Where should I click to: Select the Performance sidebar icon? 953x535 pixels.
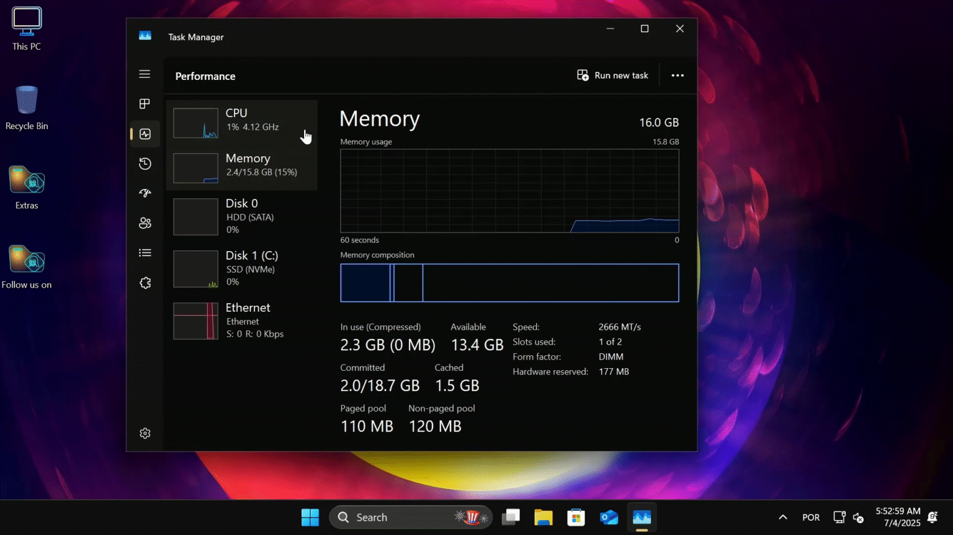pyautogui.click(x=145, y=134)
